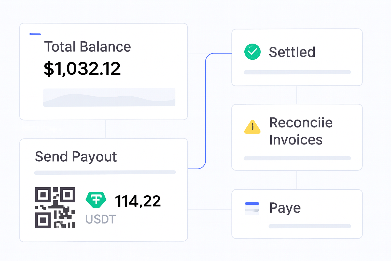This screenshot has height=261, width=391.
Task: Open the Reconciie Invoices step
Action: click(x=297, y=137)
